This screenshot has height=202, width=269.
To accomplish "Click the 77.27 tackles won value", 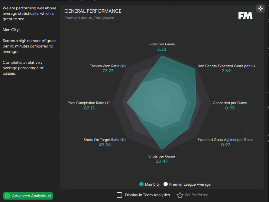I will 108,71.
